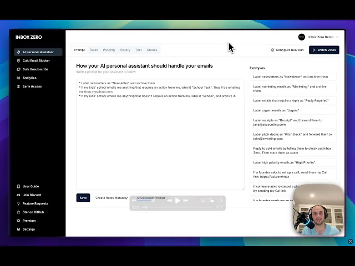This screenshot has height=266, width=355.
Task: Click the Inbox Zero Demo account avatar
Action: click(302, 37)
